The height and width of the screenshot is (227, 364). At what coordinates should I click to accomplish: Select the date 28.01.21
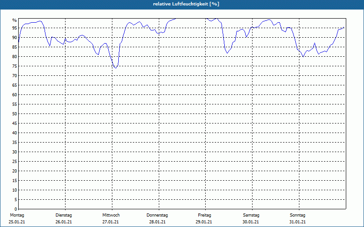click(157, 222)
